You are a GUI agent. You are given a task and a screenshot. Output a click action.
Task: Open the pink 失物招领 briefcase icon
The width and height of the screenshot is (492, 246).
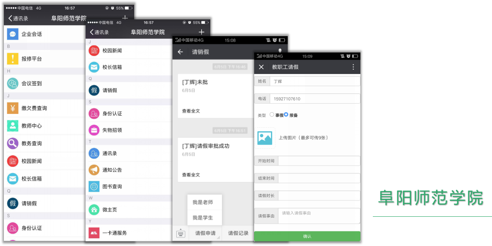pyautogui.click(x=94, y=130)
